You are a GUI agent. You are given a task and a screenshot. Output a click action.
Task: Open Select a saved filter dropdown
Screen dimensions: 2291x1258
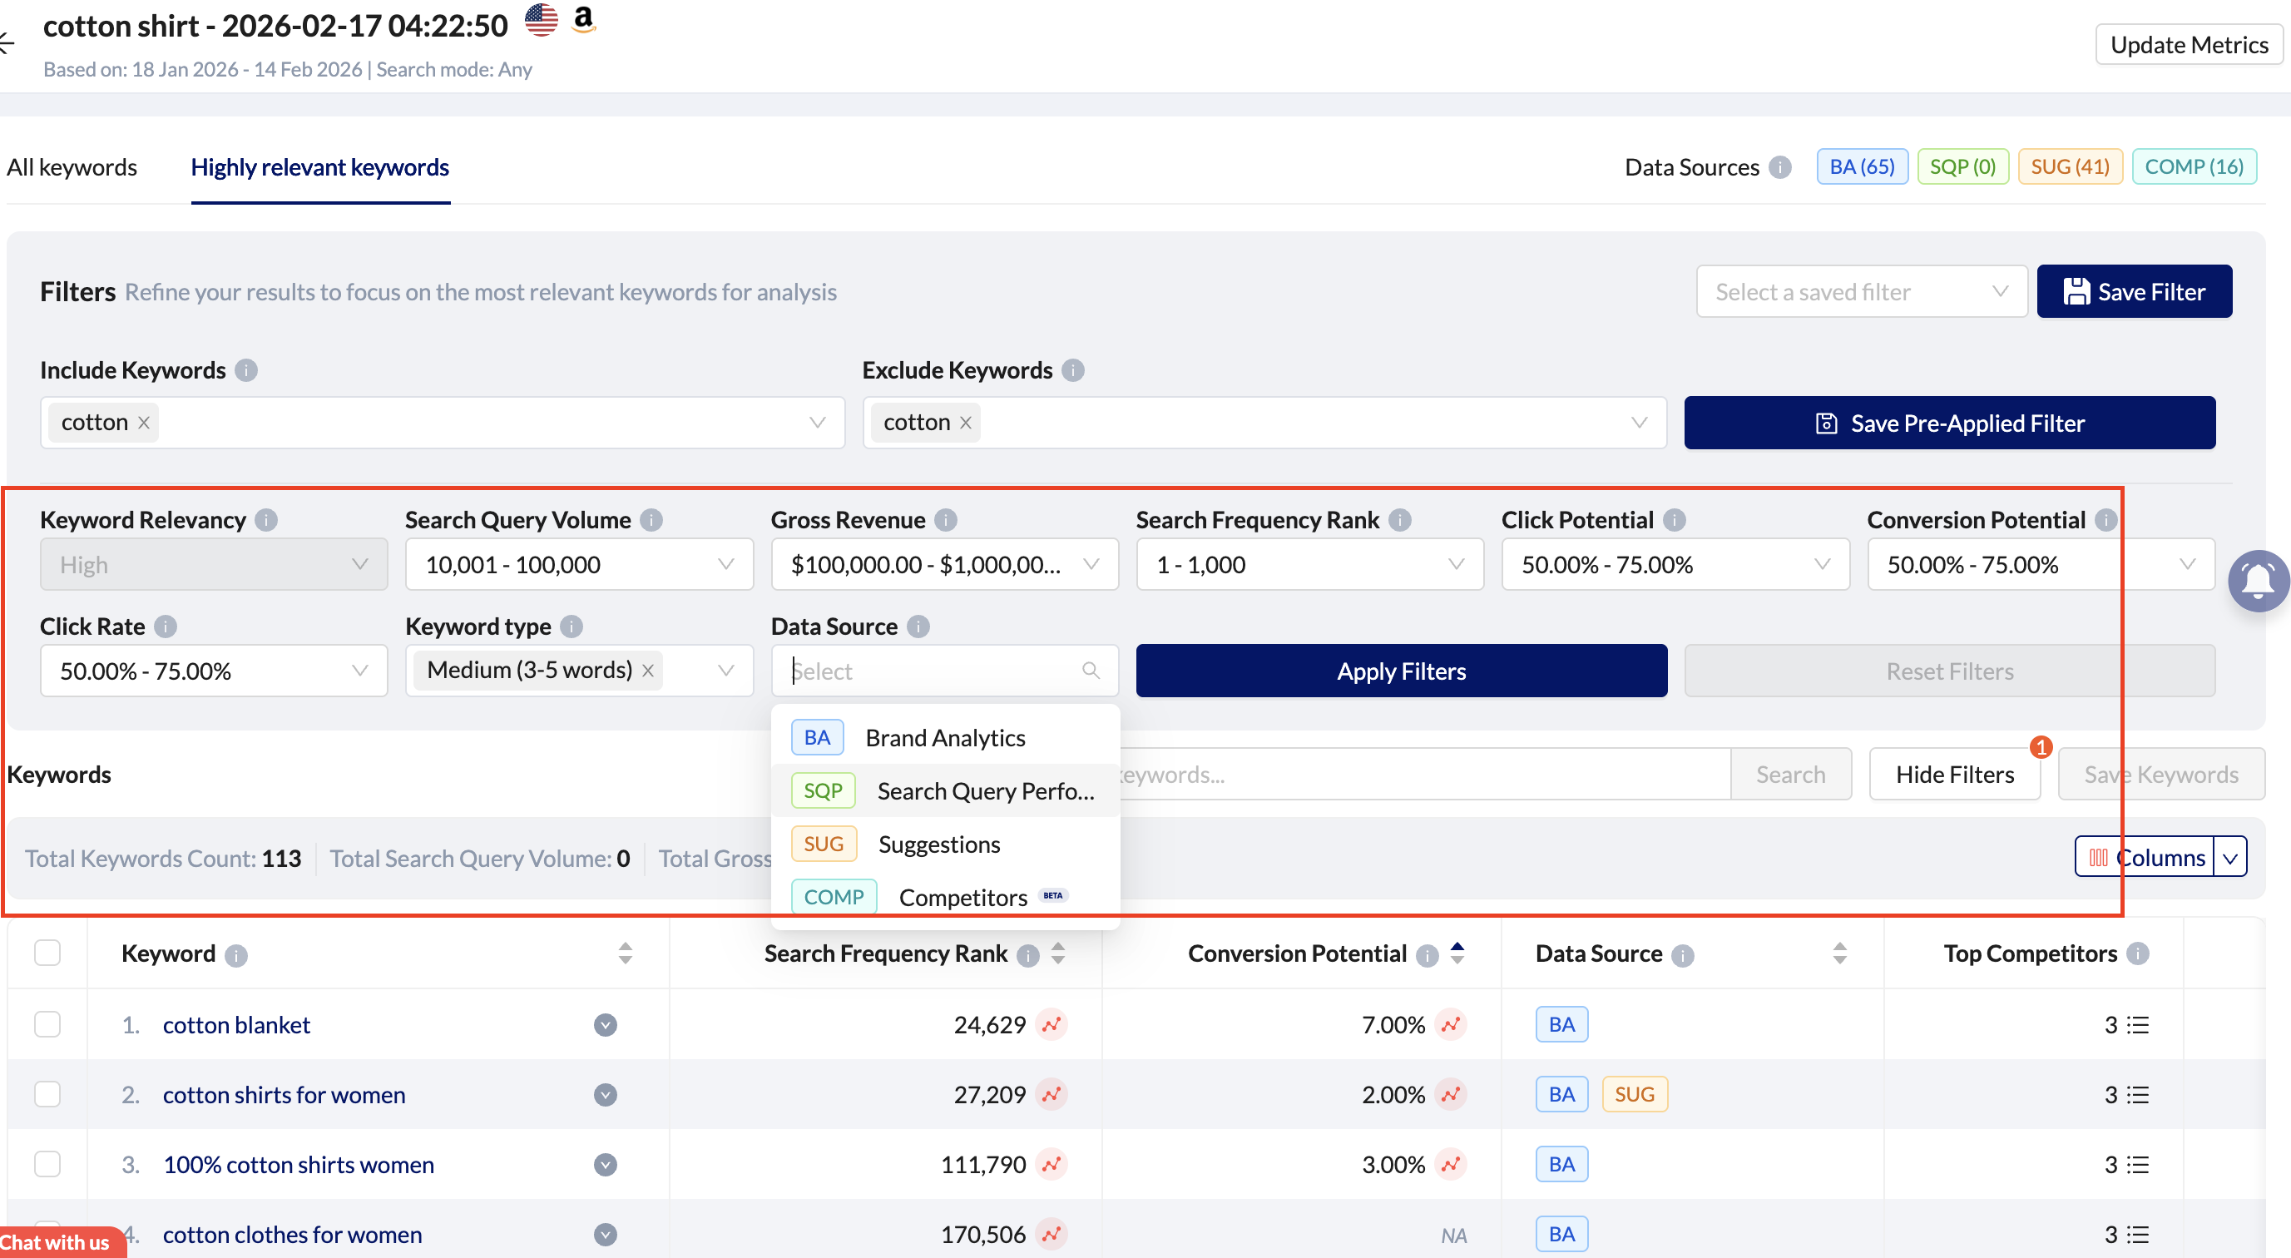[x=1861, y=292]
